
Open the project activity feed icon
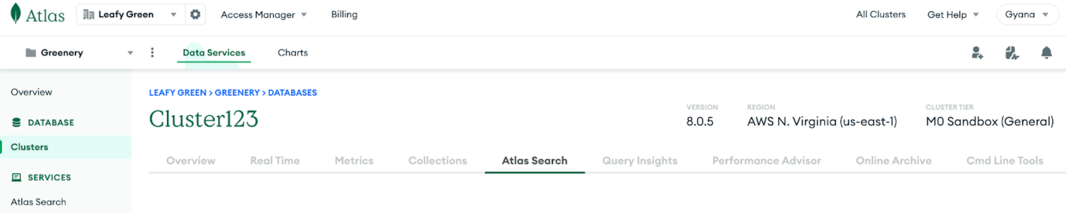coord(1012,53)
